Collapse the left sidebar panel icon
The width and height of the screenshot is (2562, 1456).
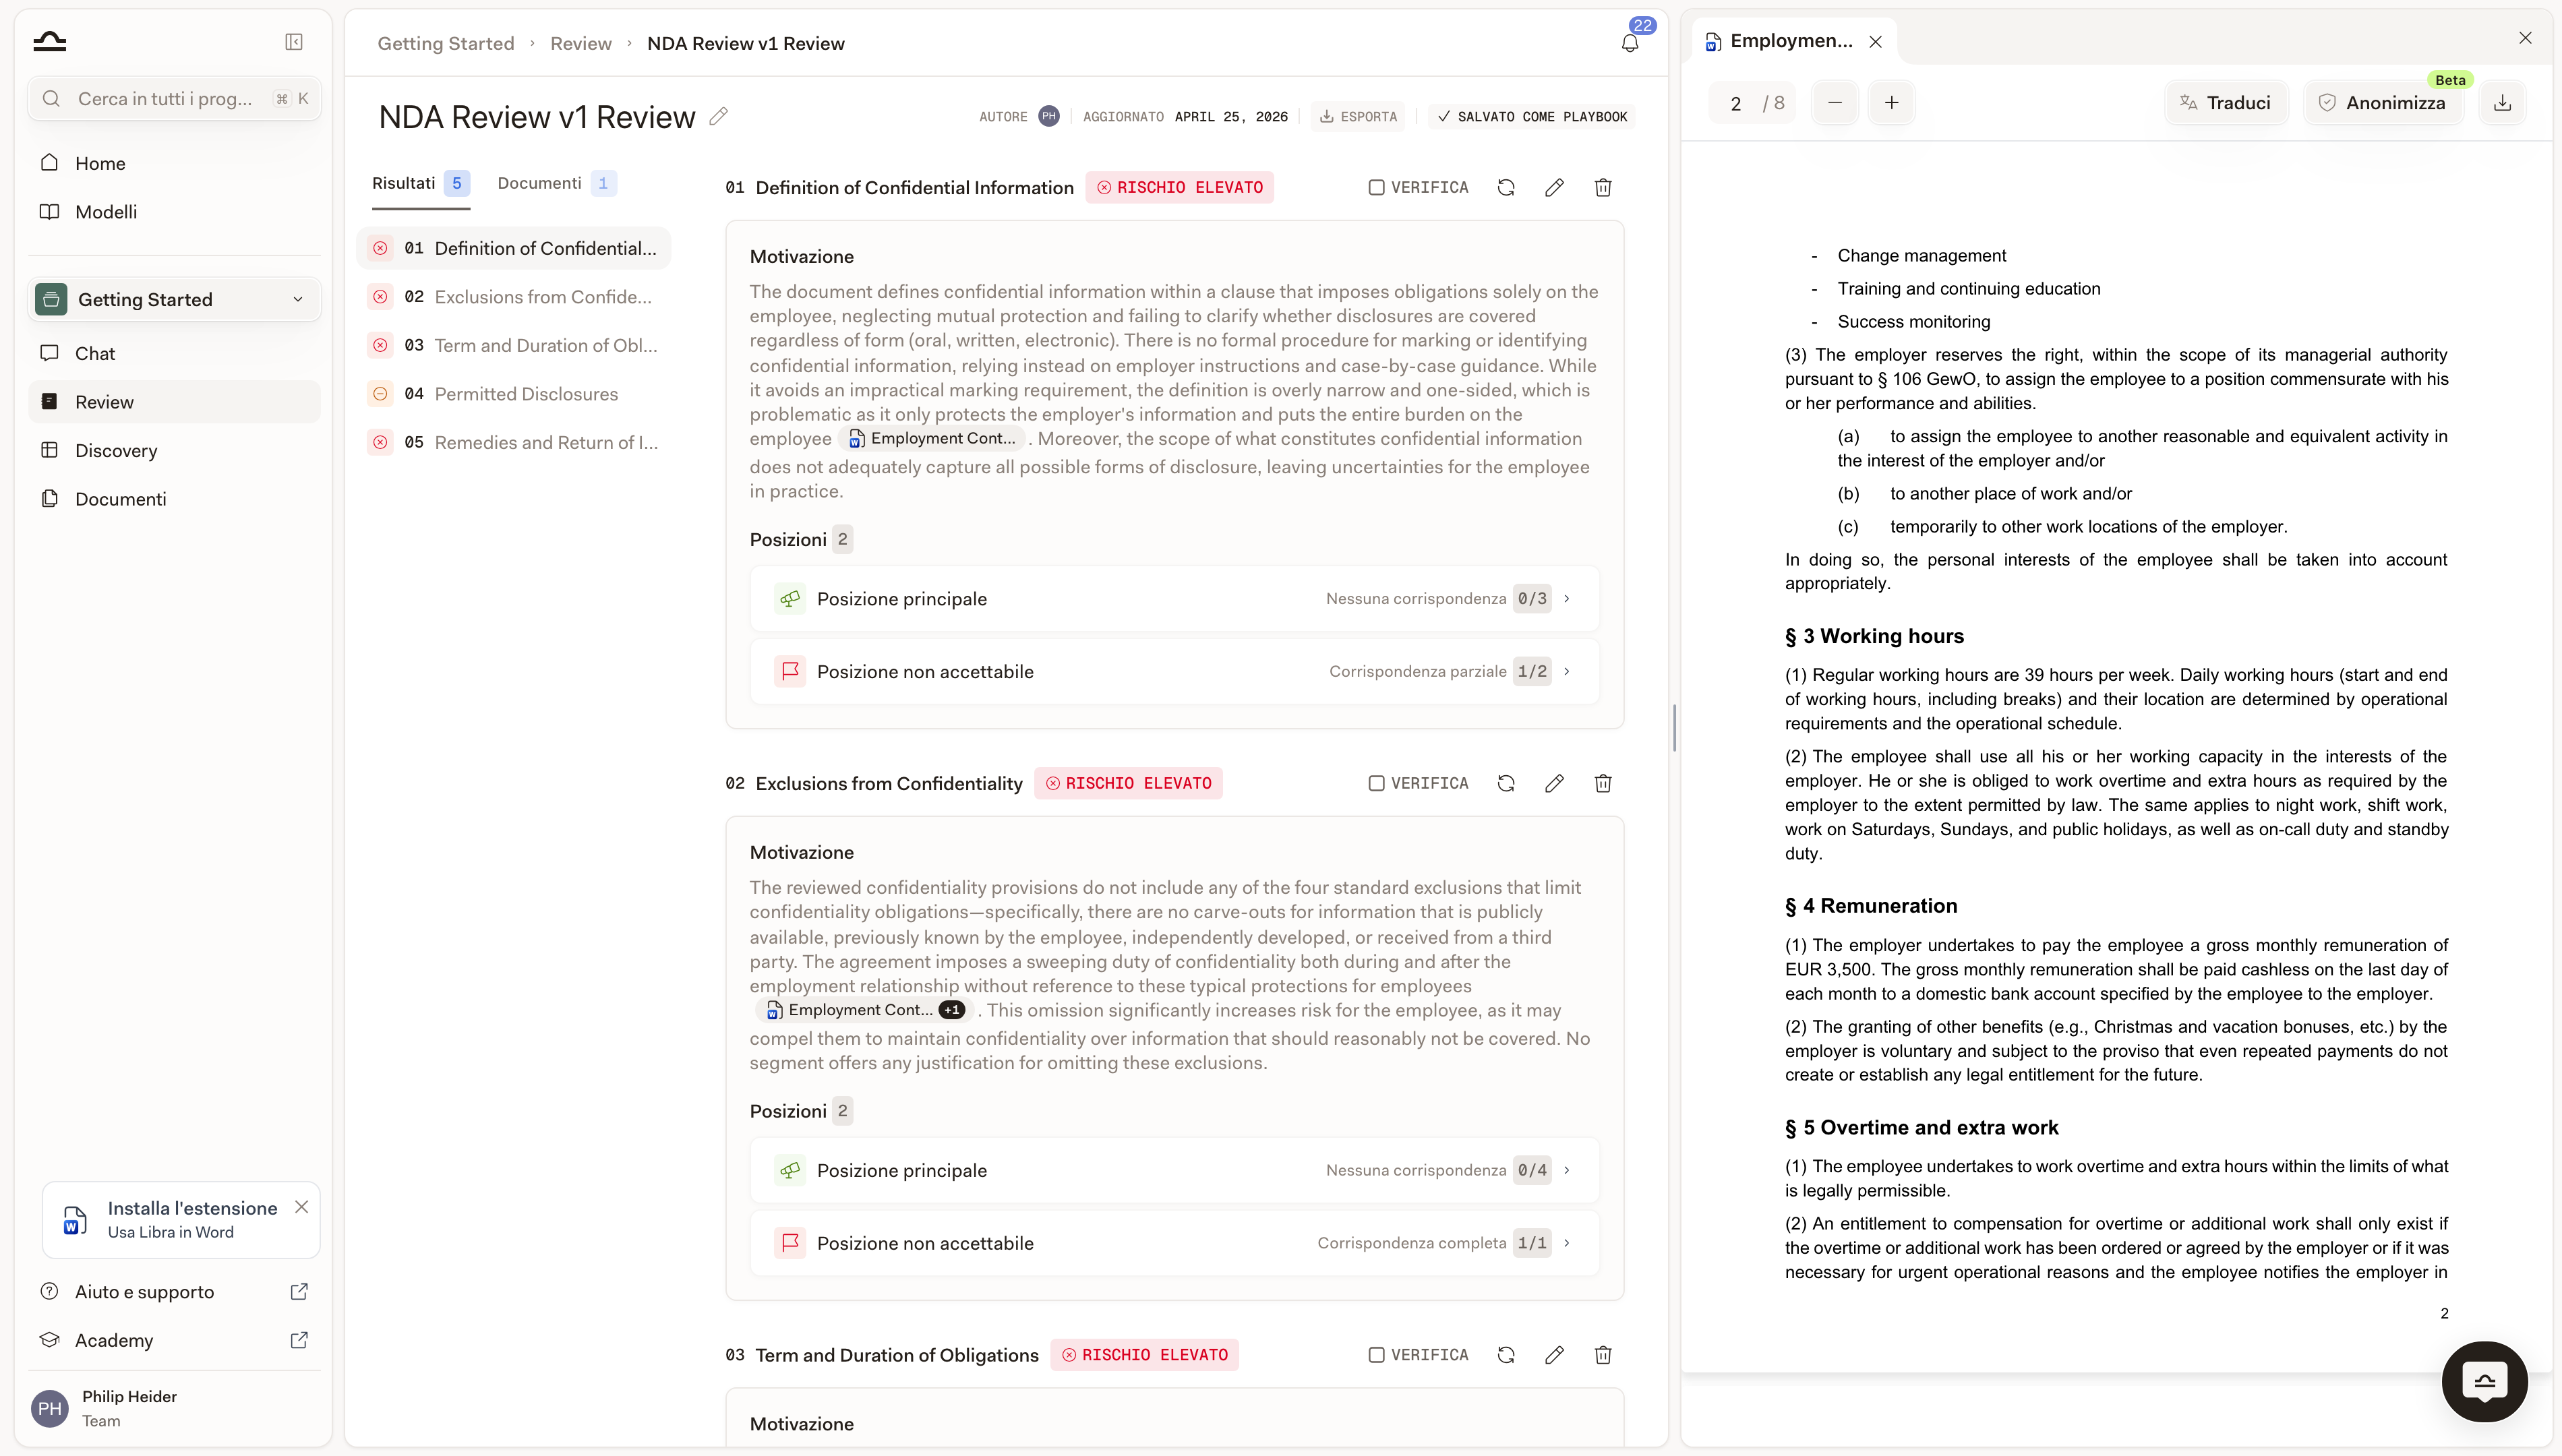coord(293,42)
